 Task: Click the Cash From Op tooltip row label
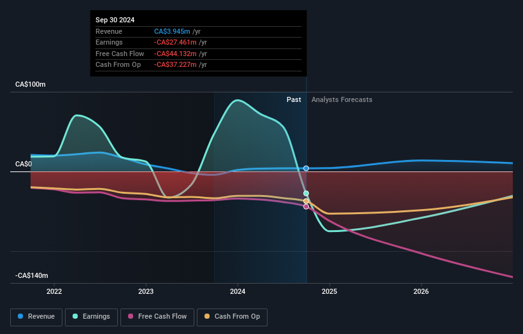118,65
